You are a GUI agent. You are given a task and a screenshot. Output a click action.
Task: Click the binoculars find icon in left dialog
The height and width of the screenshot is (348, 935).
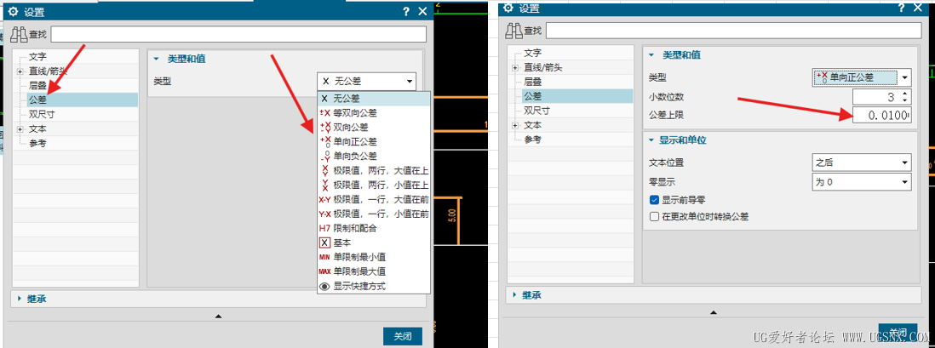point(19,34)
